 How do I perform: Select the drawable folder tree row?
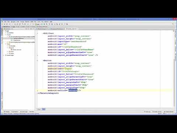12,46
